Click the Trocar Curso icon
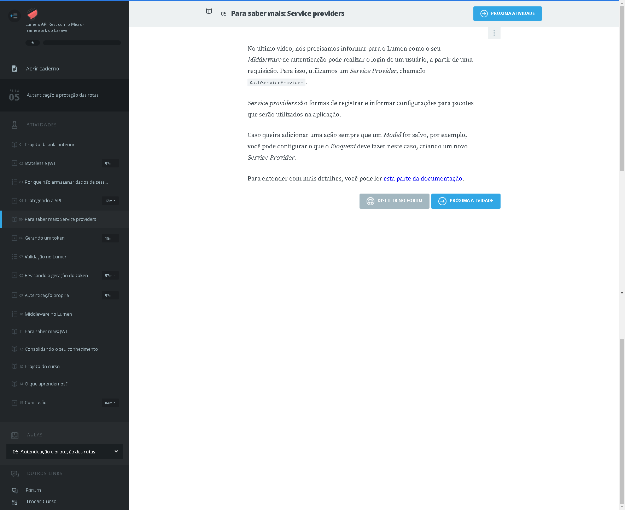625x510 pixels. (14, 502)
